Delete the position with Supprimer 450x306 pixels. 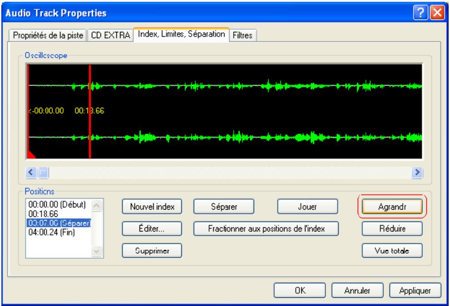click(152, 251)
